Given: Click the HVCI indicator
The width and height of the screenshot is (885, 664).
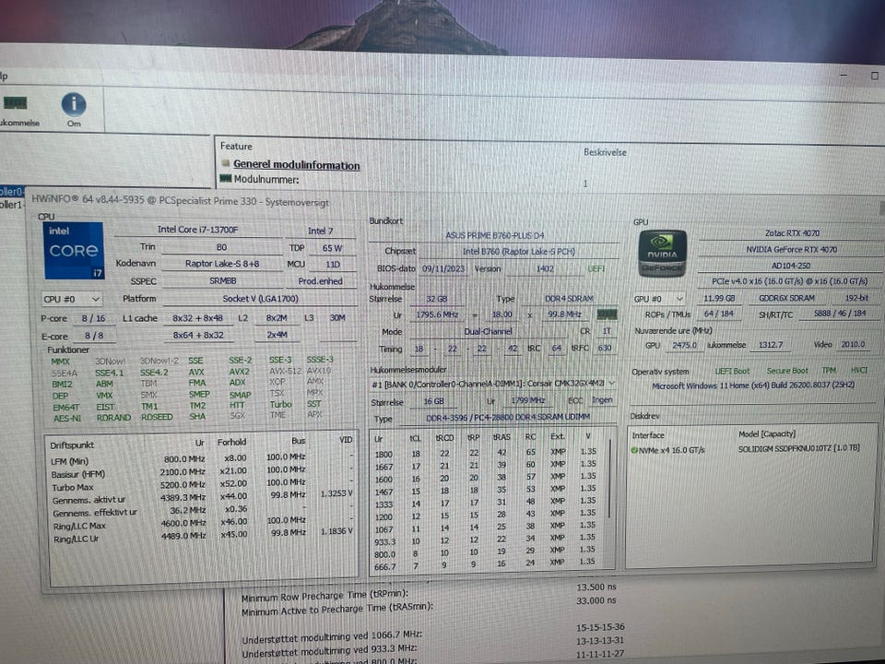Looking at the screenshot, I should [x=858, y=370].
